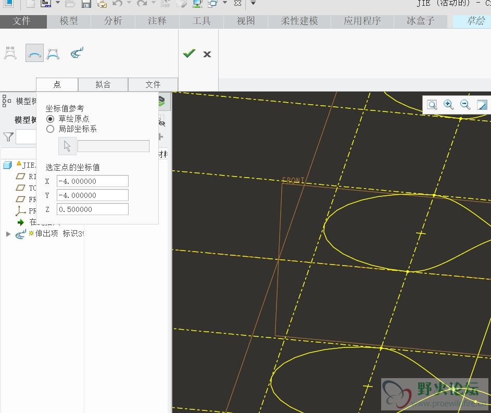This screenshot has height=413, width=491.
Task: Click the model tree icon in navigator
Action: [7, 101]
